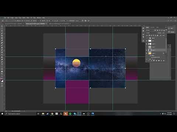Click the top-left transform handle

tap(55, 49)
